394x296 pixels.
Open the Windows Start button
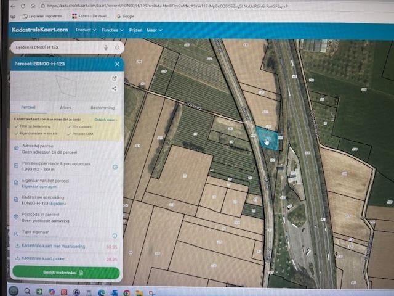coord(14,291)
